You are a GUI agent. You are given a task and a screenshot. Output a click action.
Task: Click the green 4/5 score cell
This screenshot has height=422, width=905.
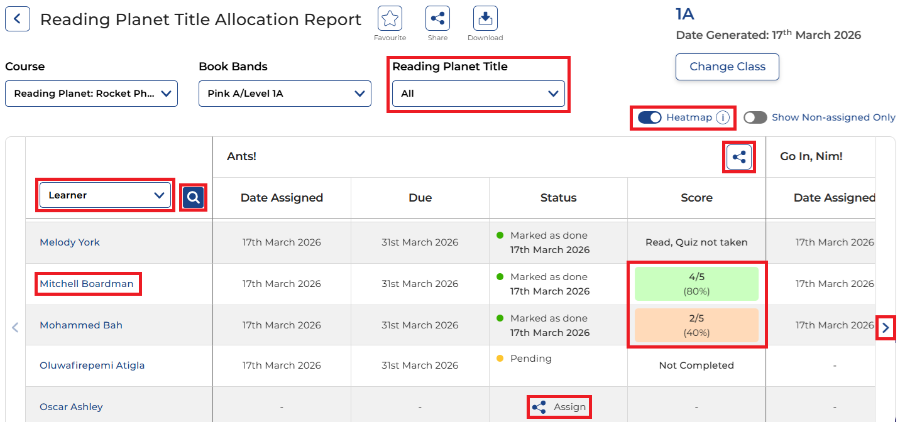click(696, 284)
